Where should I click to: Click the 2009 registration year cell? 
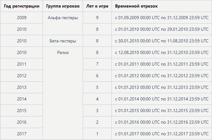[22, 18]
